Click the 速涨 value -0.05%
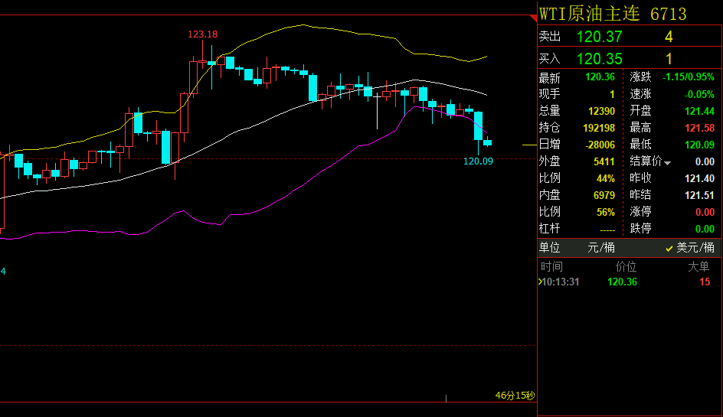 pyautogui.click(x=699, y=94)
